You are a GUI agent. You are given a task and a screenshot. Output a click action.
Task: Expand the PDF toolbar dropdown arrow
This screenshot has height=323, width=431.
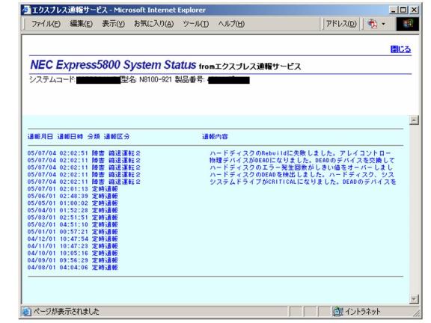[x=383, y=24]
